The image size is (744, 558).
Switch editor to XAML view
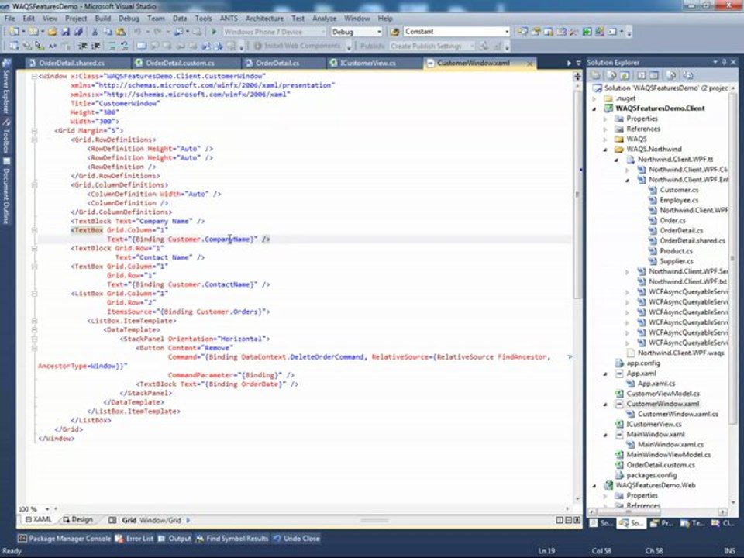39,520
